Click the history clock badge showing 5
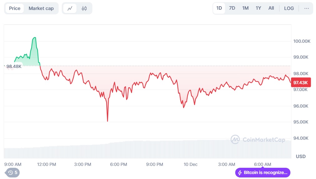This screenshot has height=179, width=316. pyautogui.click(x=12, y=172)
